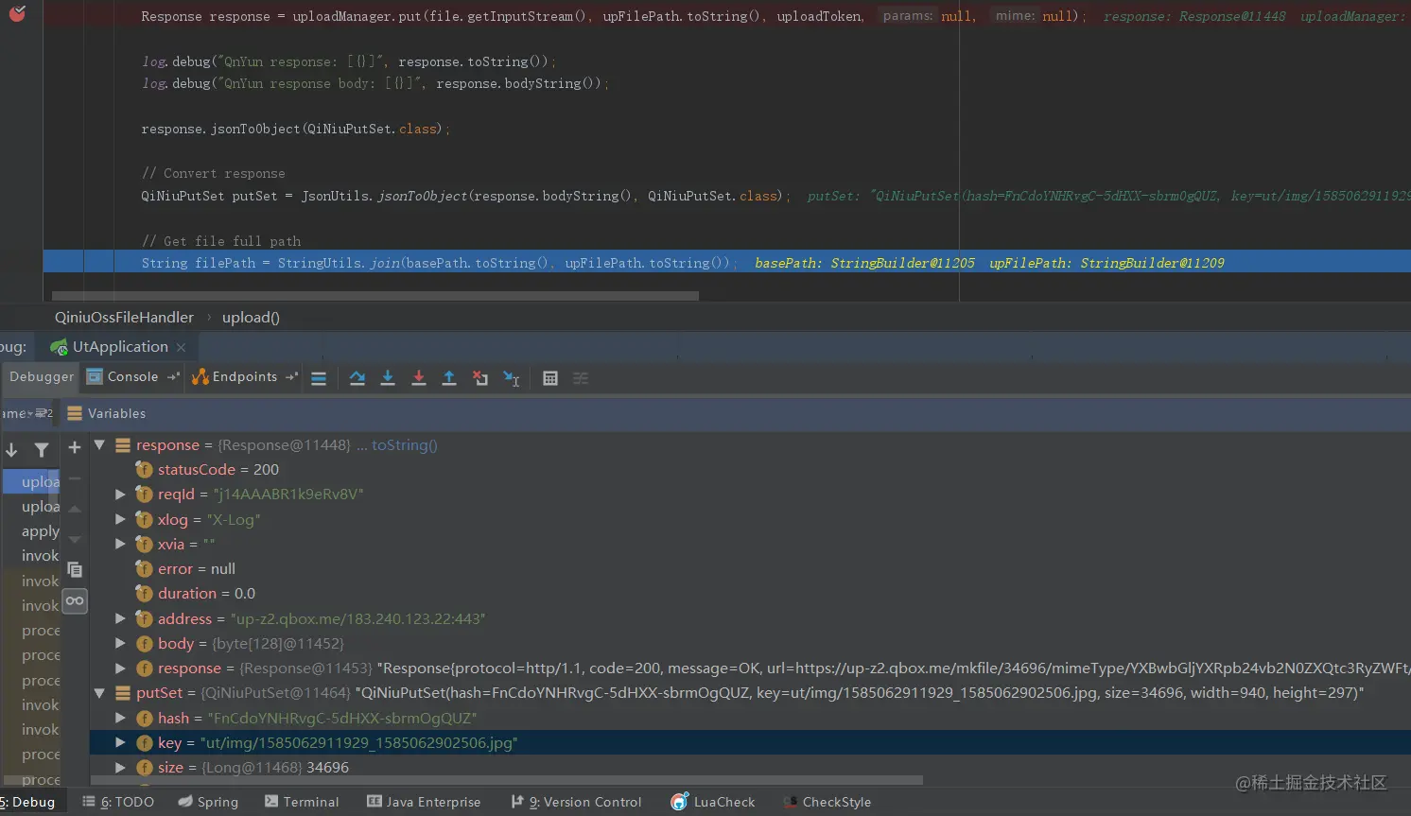1411x816 pixels.
Task: Open the Java Enterprise tool window
Action: click(x=424, y=802)
